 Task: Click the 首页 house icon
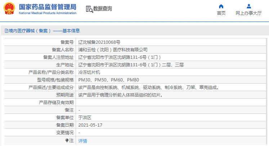point(221,6)
